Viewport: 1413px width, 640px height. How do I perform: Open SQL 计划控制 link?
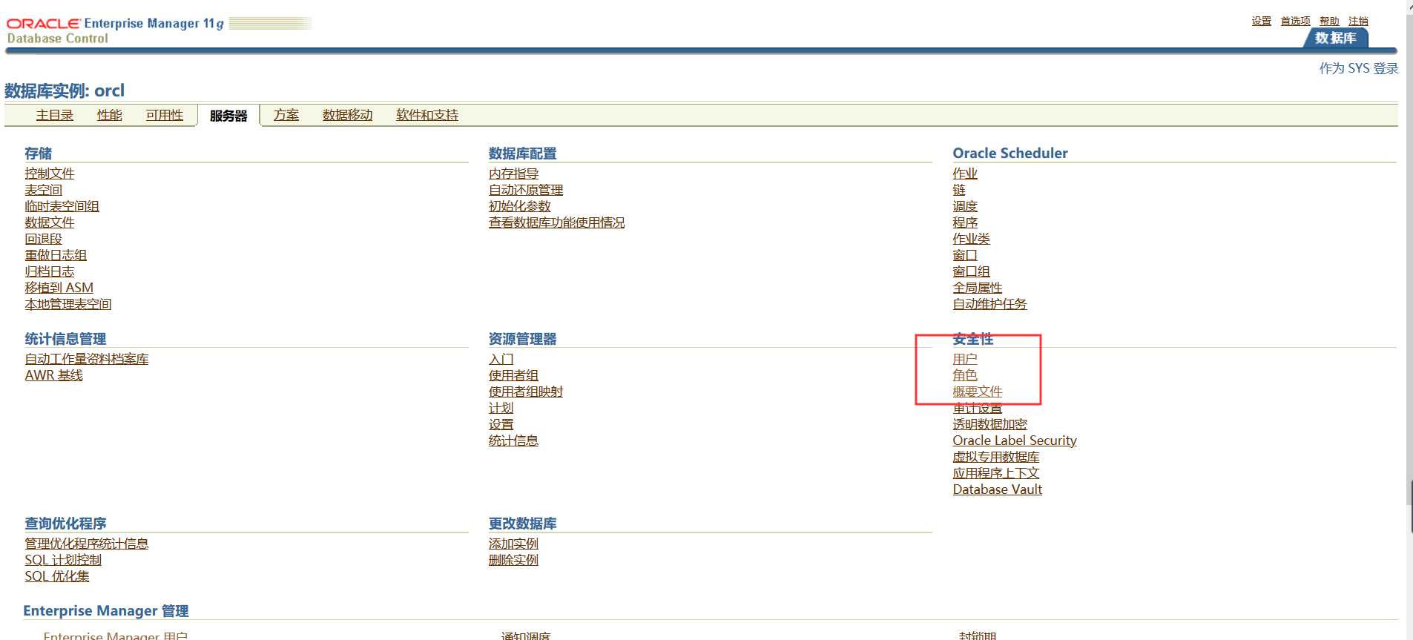[63, 560]
